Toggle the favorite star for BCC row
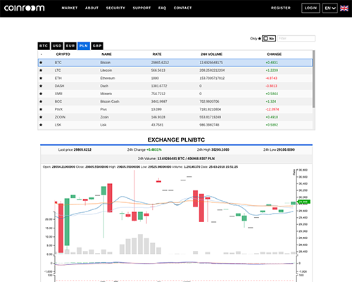Screen dimensions: 352x282 point(41,102)
